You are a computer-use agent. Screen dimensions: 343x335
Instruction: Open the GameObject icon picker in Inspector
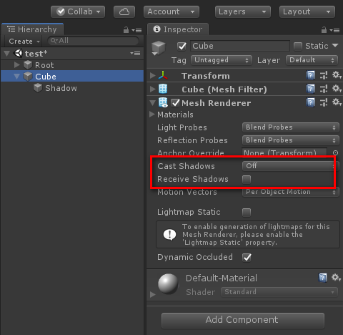pos(158,48)
